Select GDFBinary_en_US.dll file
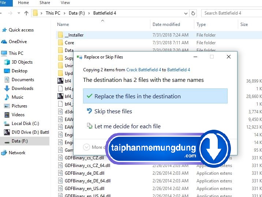The width and height of the screenshot is (262, 197). point(85,189)
